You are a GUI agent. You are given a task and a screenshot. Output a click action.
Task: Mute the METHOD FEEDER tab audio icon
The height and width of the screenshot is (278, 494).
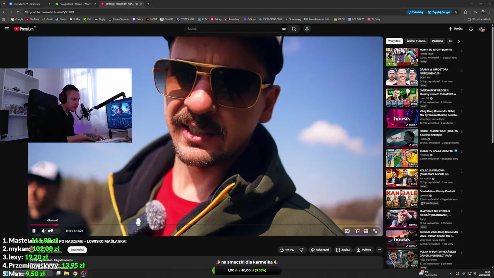click(x=137, y=4)
